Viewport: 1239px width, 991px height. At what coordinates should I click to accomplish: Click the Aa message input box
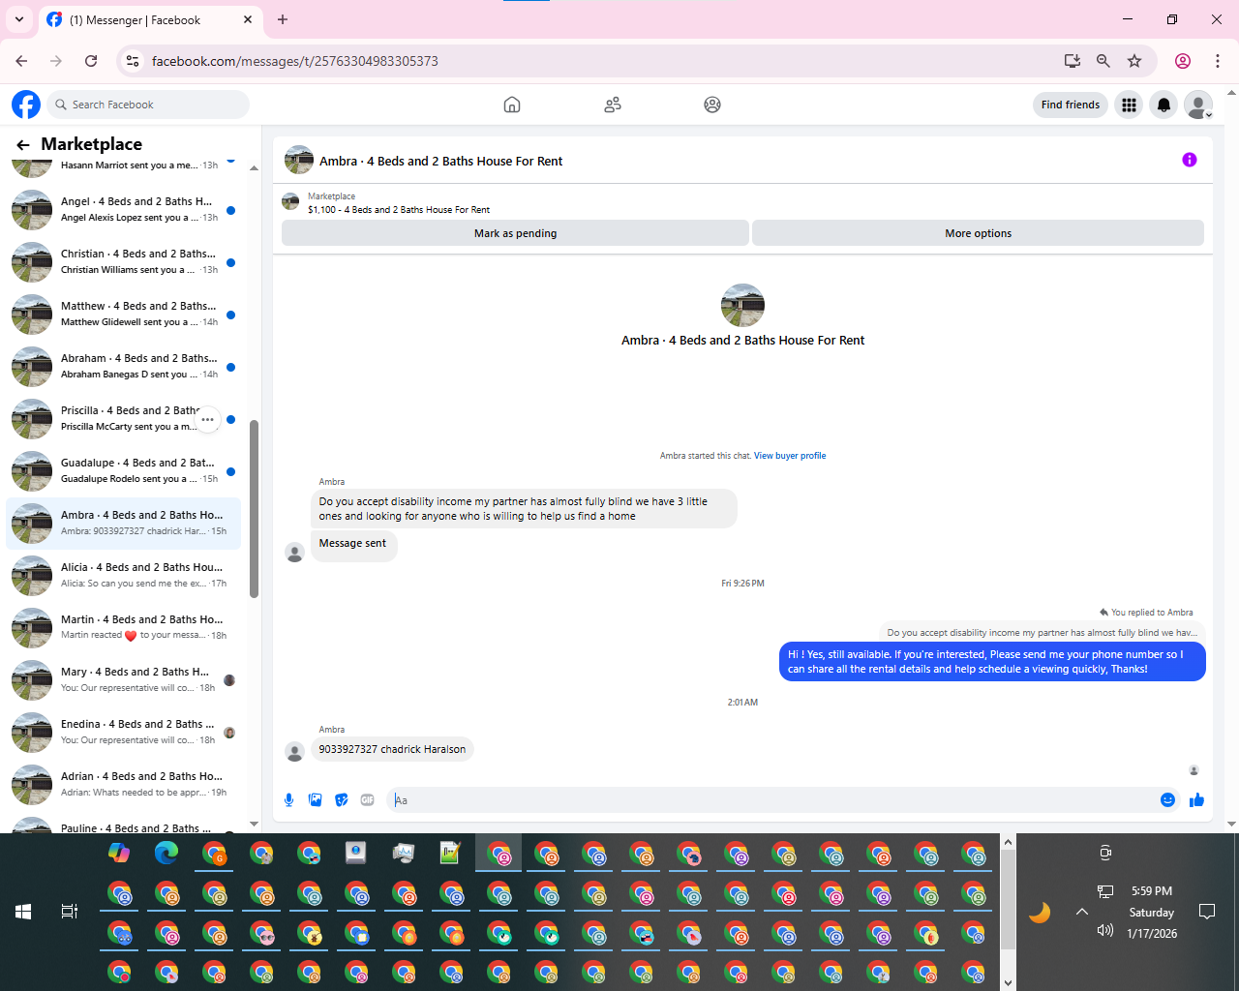tap(771, 800)
